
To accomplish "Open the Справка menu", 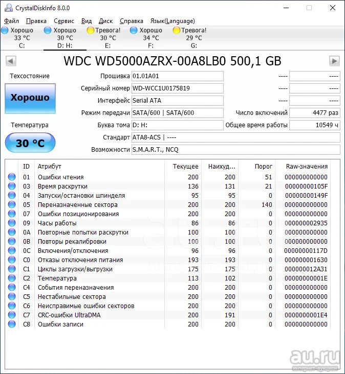I will tap(131, 21).
